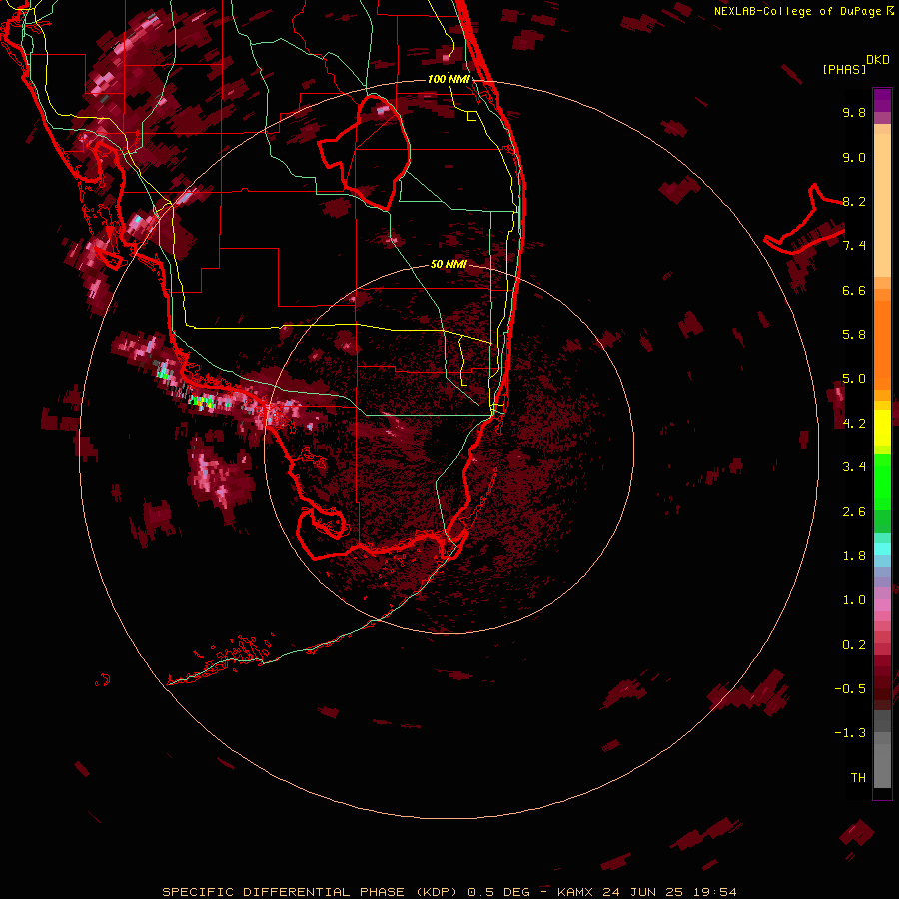Click the -1.3 scale value
The image size is (899, 899).
850,733
